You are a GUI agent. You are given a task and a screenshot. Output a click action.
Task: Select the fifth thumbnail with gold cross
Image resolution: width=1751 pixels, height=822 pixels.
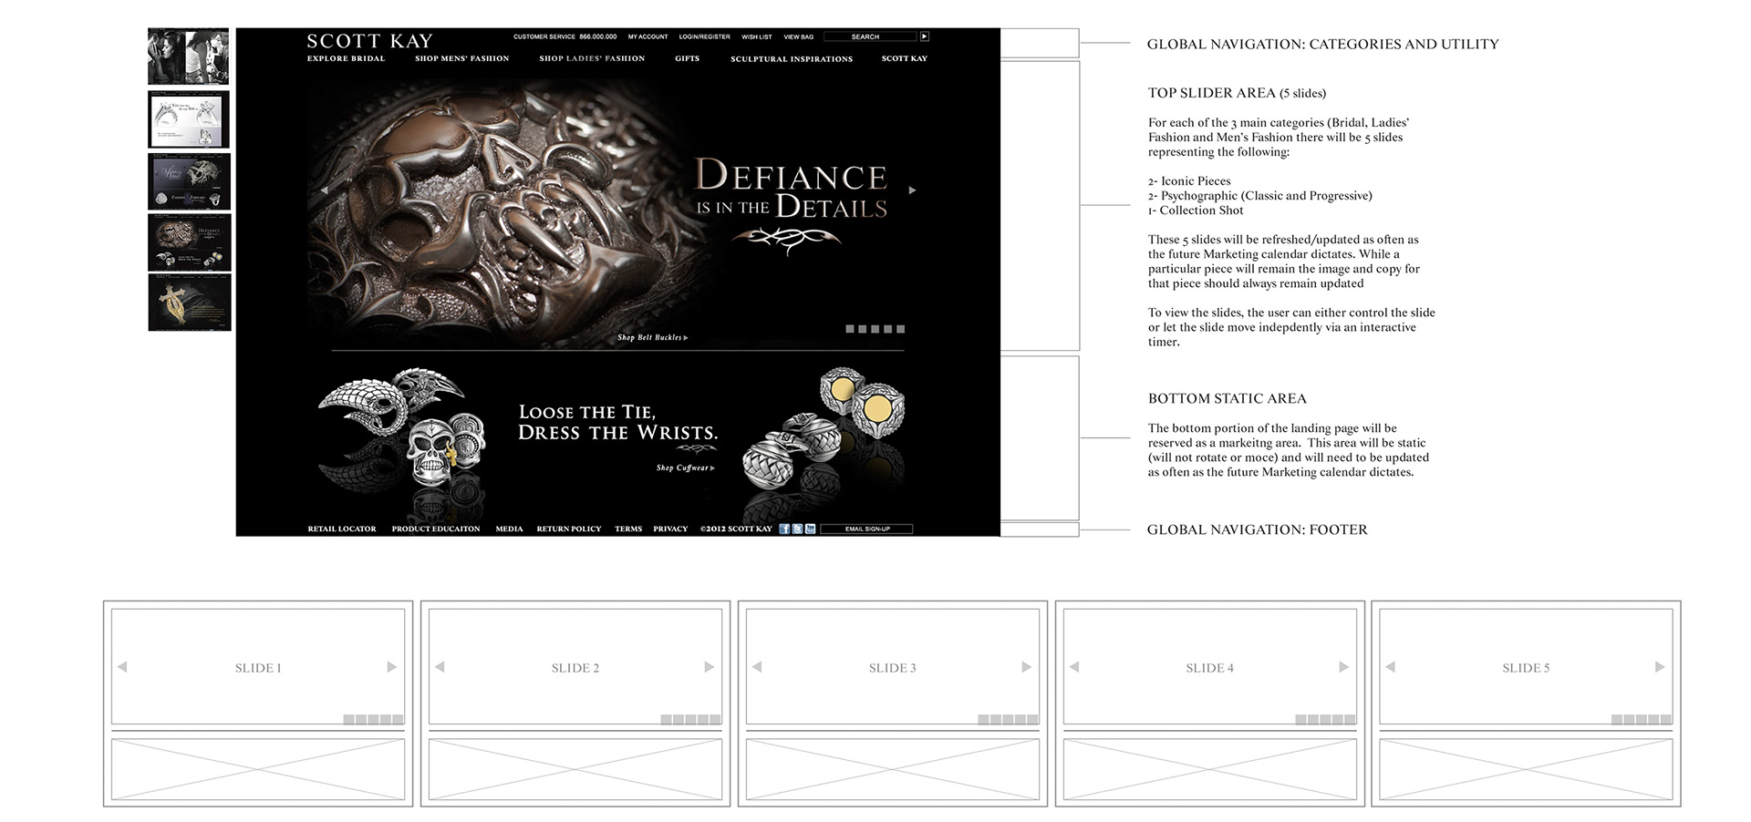[x=189, y=303]
